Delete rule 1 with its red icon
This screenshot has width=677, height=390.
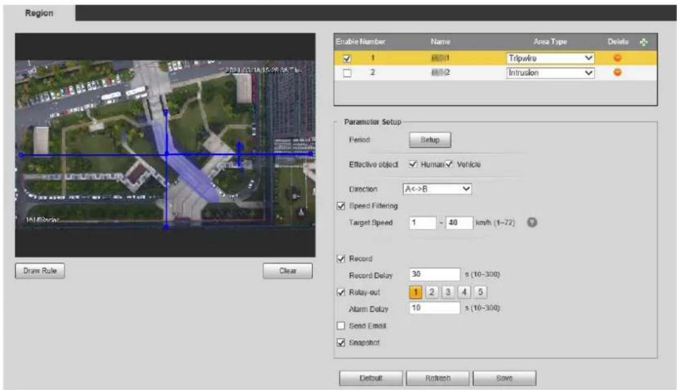[617, 58]
